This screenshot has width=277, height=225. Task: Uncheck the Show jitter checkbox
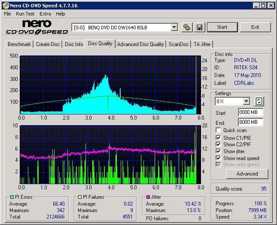coord(219,151)
